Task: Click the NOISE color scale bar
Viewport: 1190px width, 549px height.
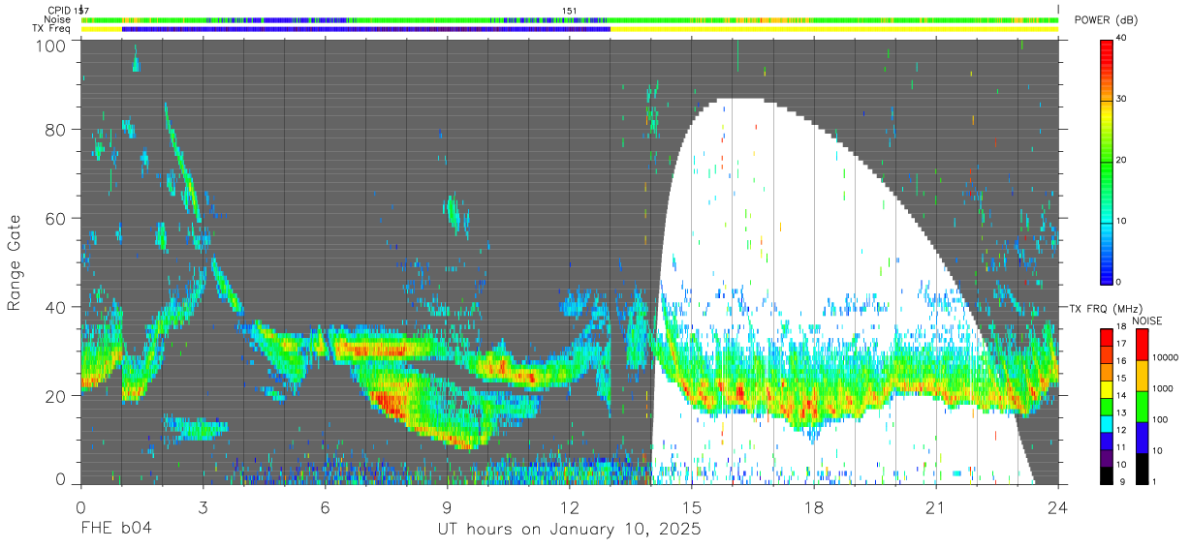Action: [1143, 407]
